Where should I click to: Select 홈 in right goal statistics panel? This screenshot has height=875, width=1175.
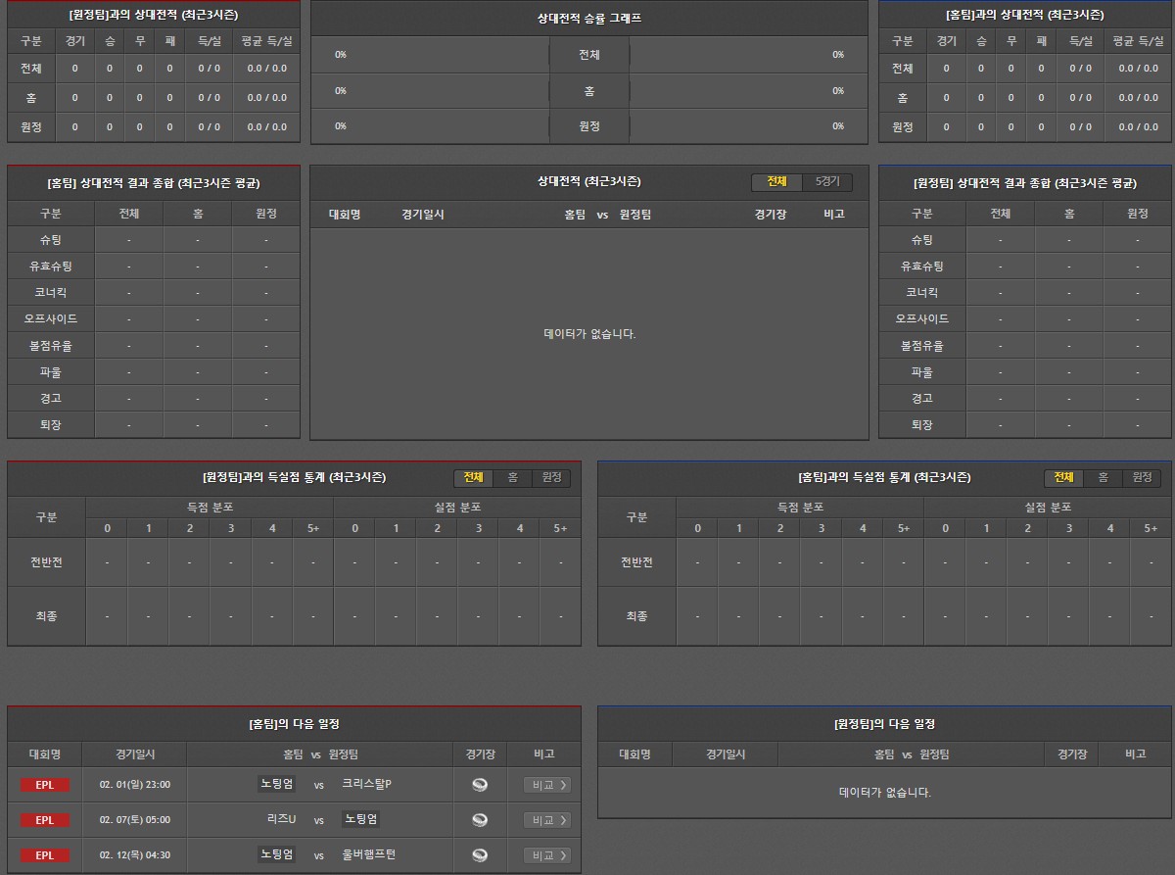(x=1103, y=477)
